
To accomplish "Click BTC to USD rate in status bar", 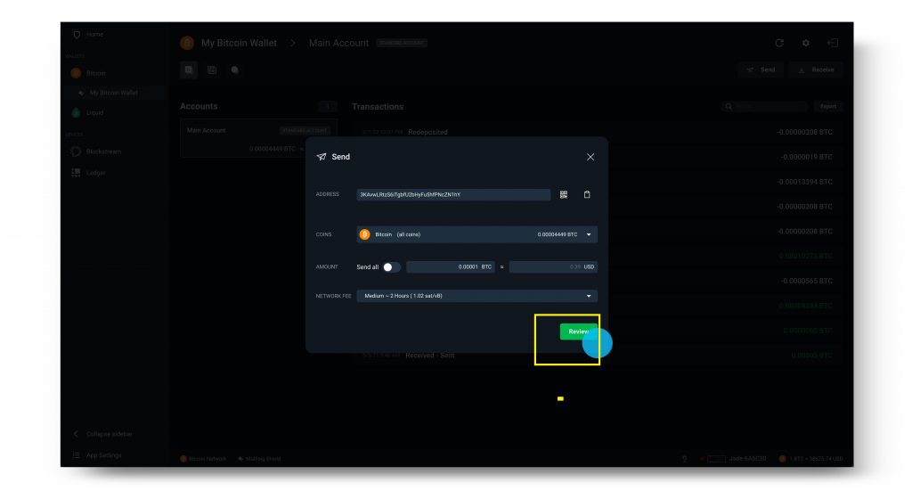I will click(810, 459).
